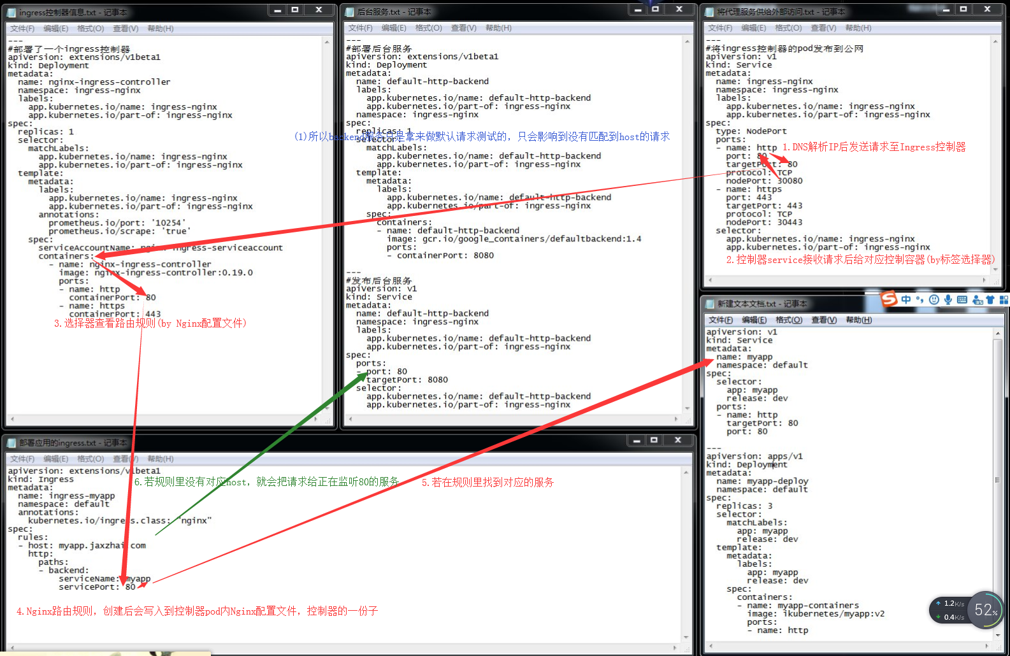Click scroll-up arrow in 部署应用的ingress.txt window
This screenshot has width=1010, height=656.
tap(686, 472)
